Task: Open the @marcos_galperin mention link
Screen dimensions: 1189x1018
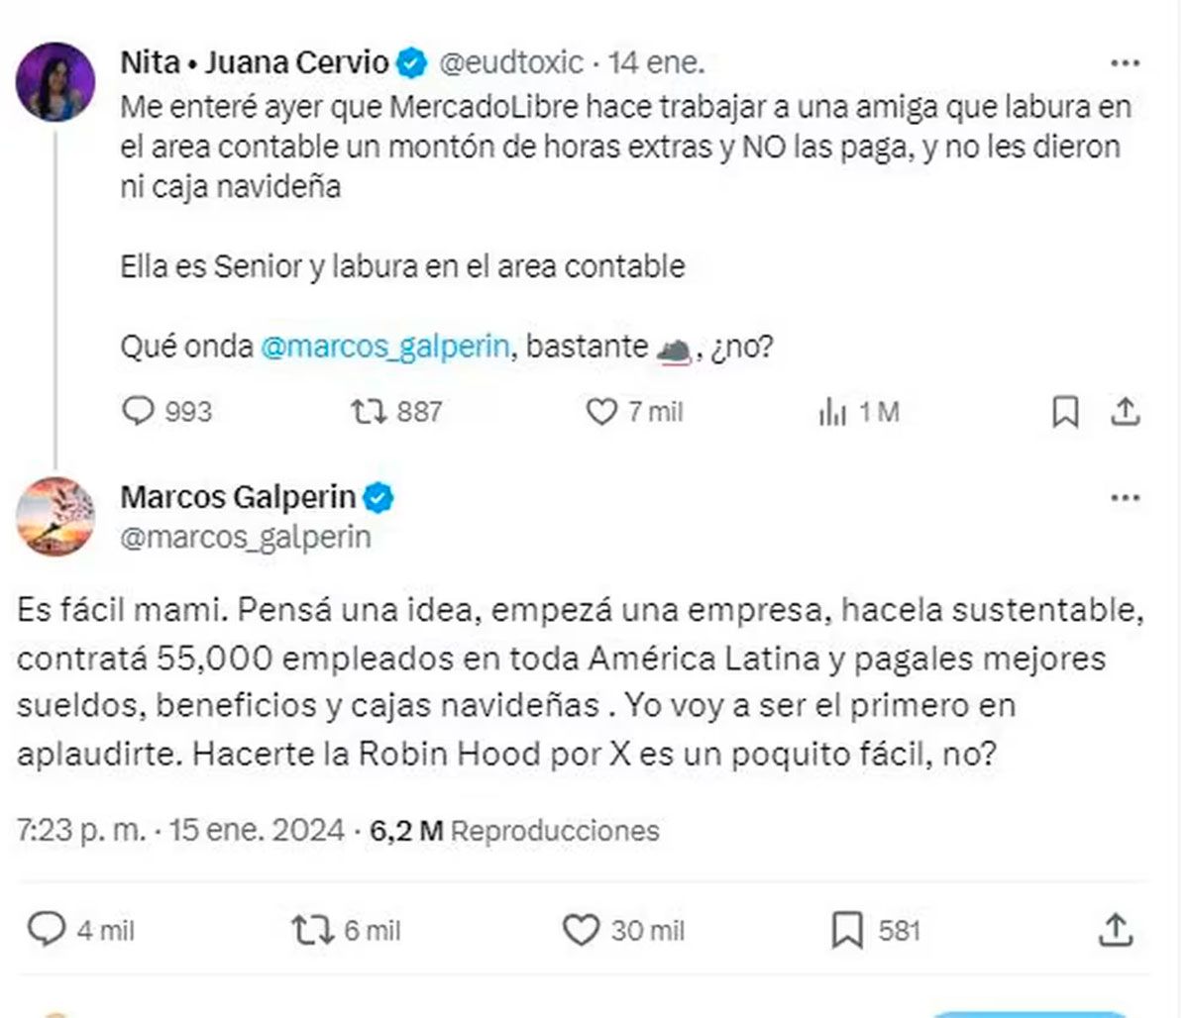Action: click(385, 347)
